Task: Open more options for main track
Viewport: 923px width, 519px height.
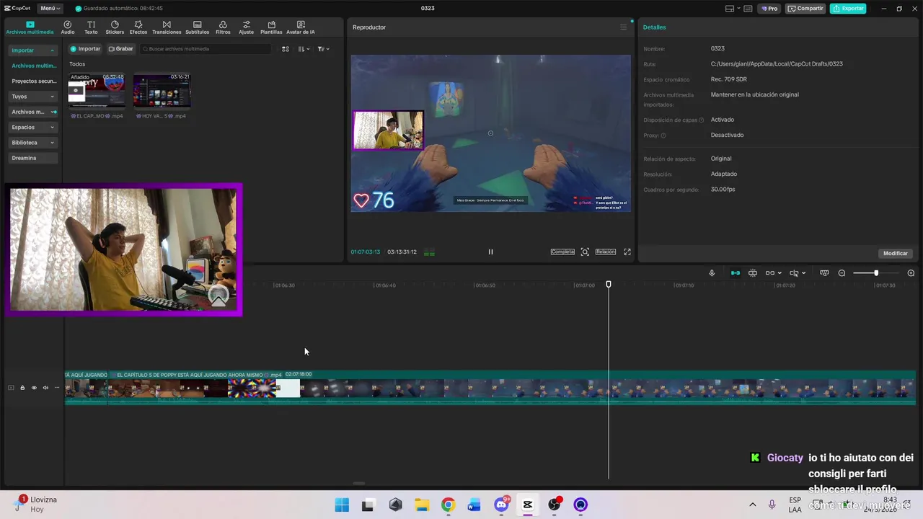Action: click(x=57, y=388)
